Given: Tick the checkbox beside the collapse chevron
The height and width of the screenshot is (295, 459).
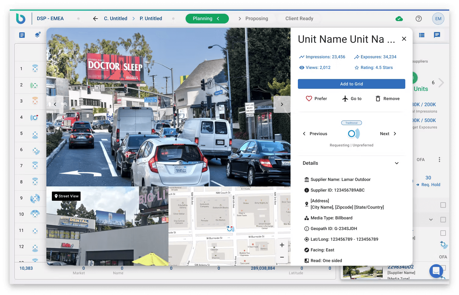Looking at the screenshot, I should pyautogui.click(x=443, y=220).
